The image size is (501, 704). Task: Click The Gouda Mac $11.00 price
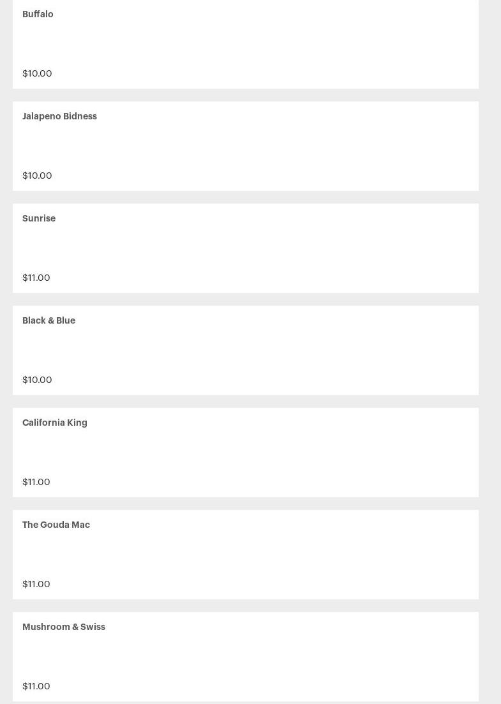(x=36, y=584)
